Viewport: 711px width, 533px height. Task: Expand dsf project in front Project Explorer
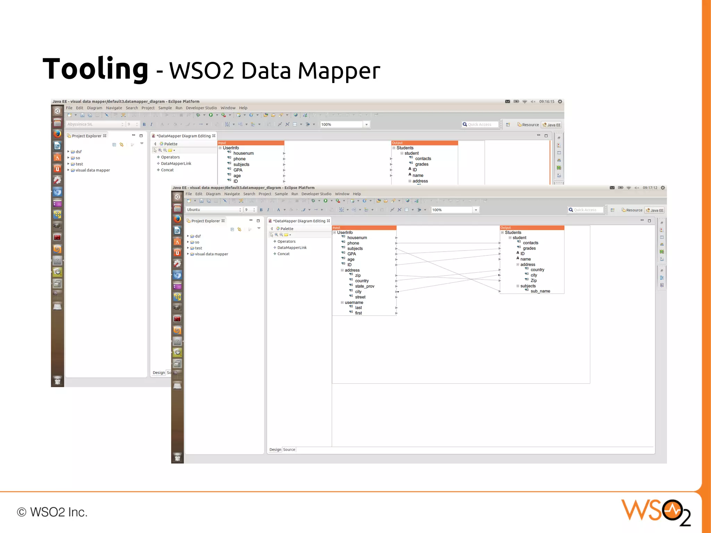[188, 236]
